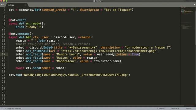Click the @bot.event decorator
This screenshot has width=196, height=110.
pos(17,20)
